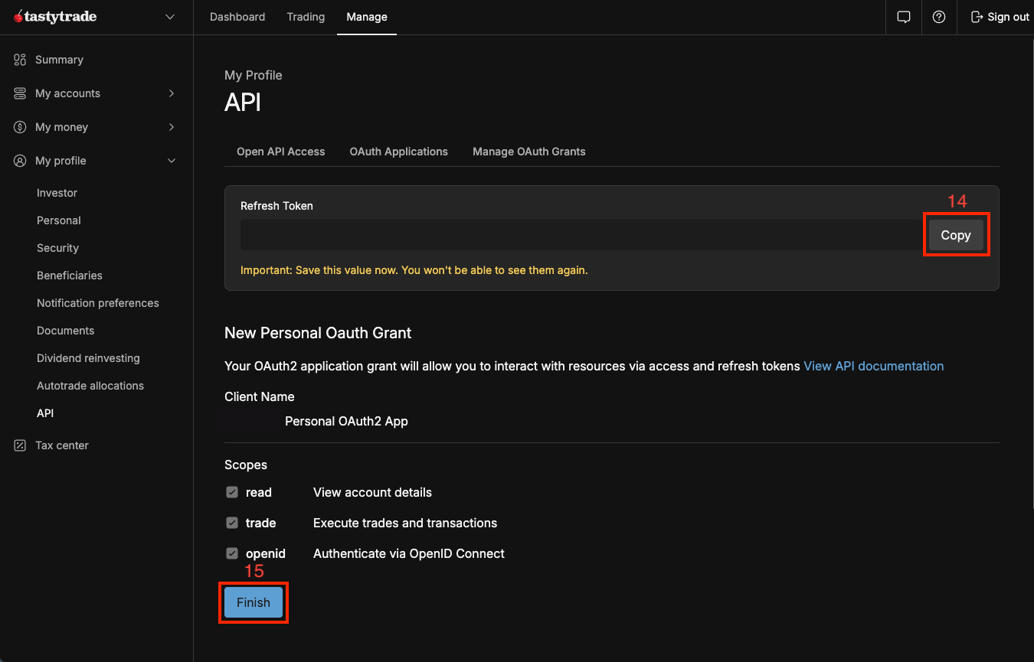The width and height of the screenshot is (1034, 662).
Task: Click the Save this value warning text
Action: point(414,270)
